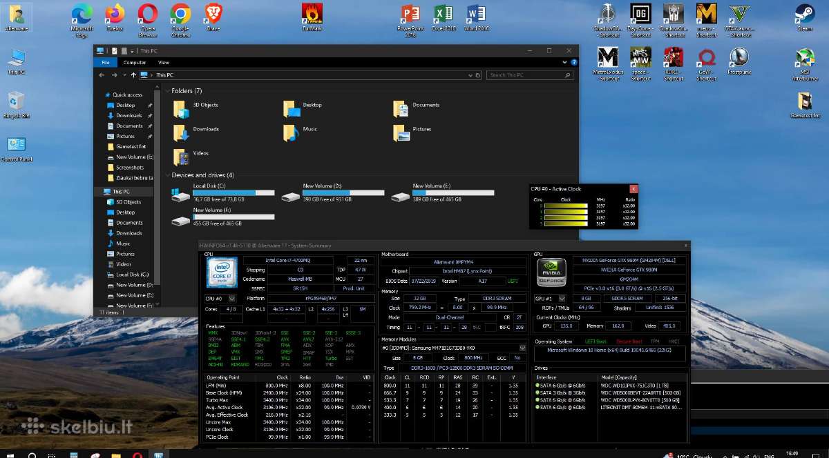Collapse the Folders (7) group
Viewport: 829px width, 458px height.
coord(167,91)
